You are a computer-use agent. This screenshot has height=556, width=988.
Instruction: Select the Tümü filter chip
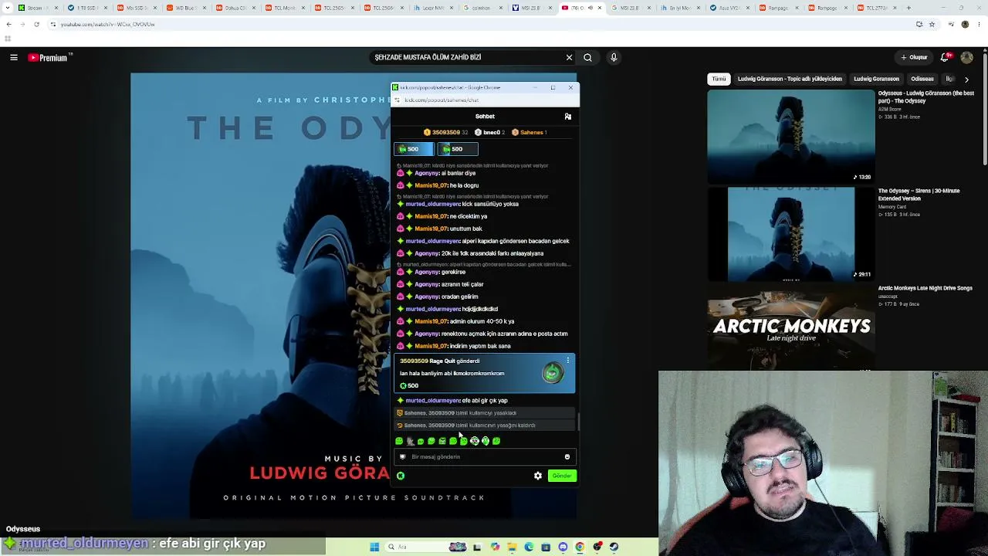[x=719, y=79]
